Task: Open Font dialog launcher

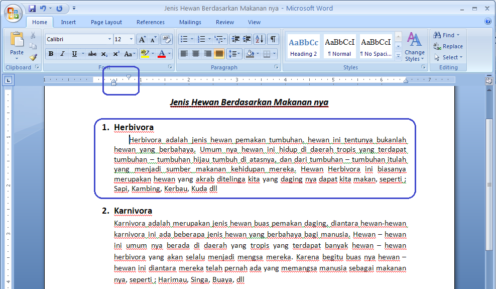Action: click(x=170, y=67)
